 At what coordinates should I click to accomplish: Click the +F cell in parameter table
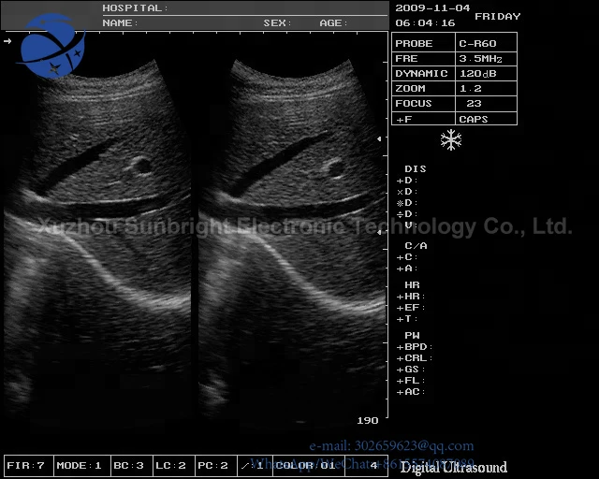click(x=424, y=119)
